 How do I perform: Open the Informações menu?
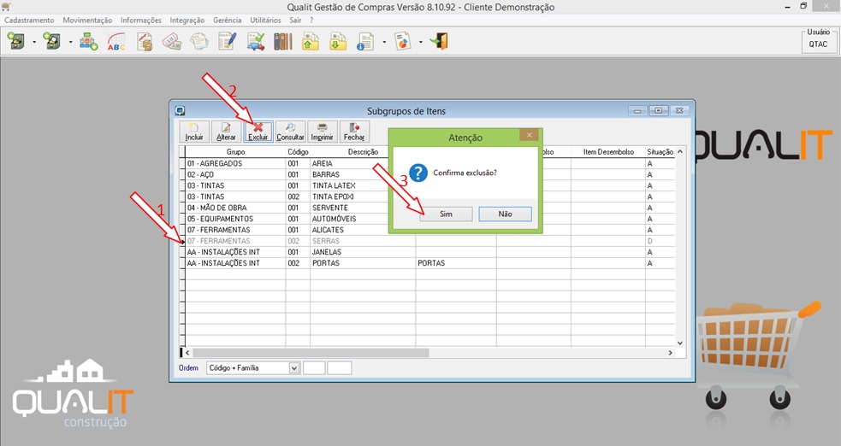pos(141,20)
